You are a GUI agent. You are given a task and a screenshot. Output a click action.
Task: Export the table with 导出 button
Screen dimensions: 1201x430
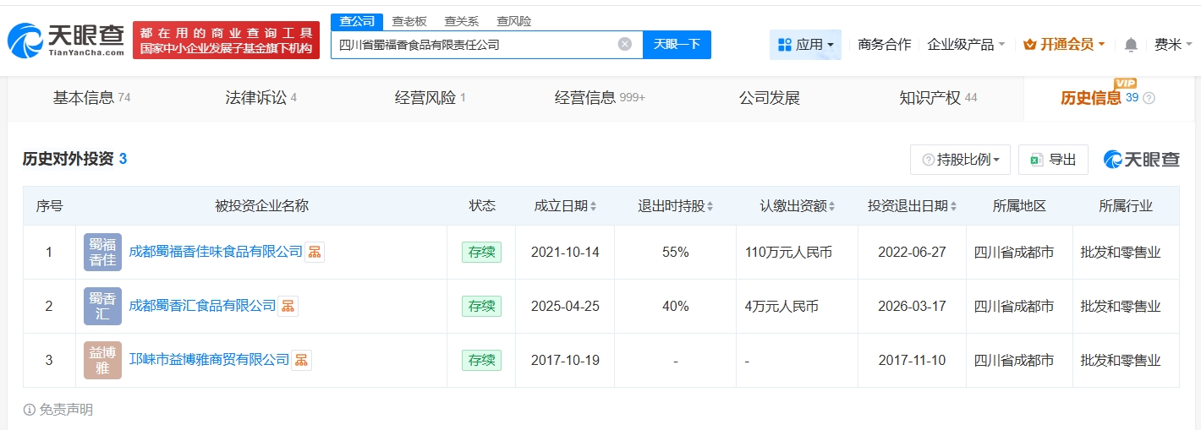1053,160
